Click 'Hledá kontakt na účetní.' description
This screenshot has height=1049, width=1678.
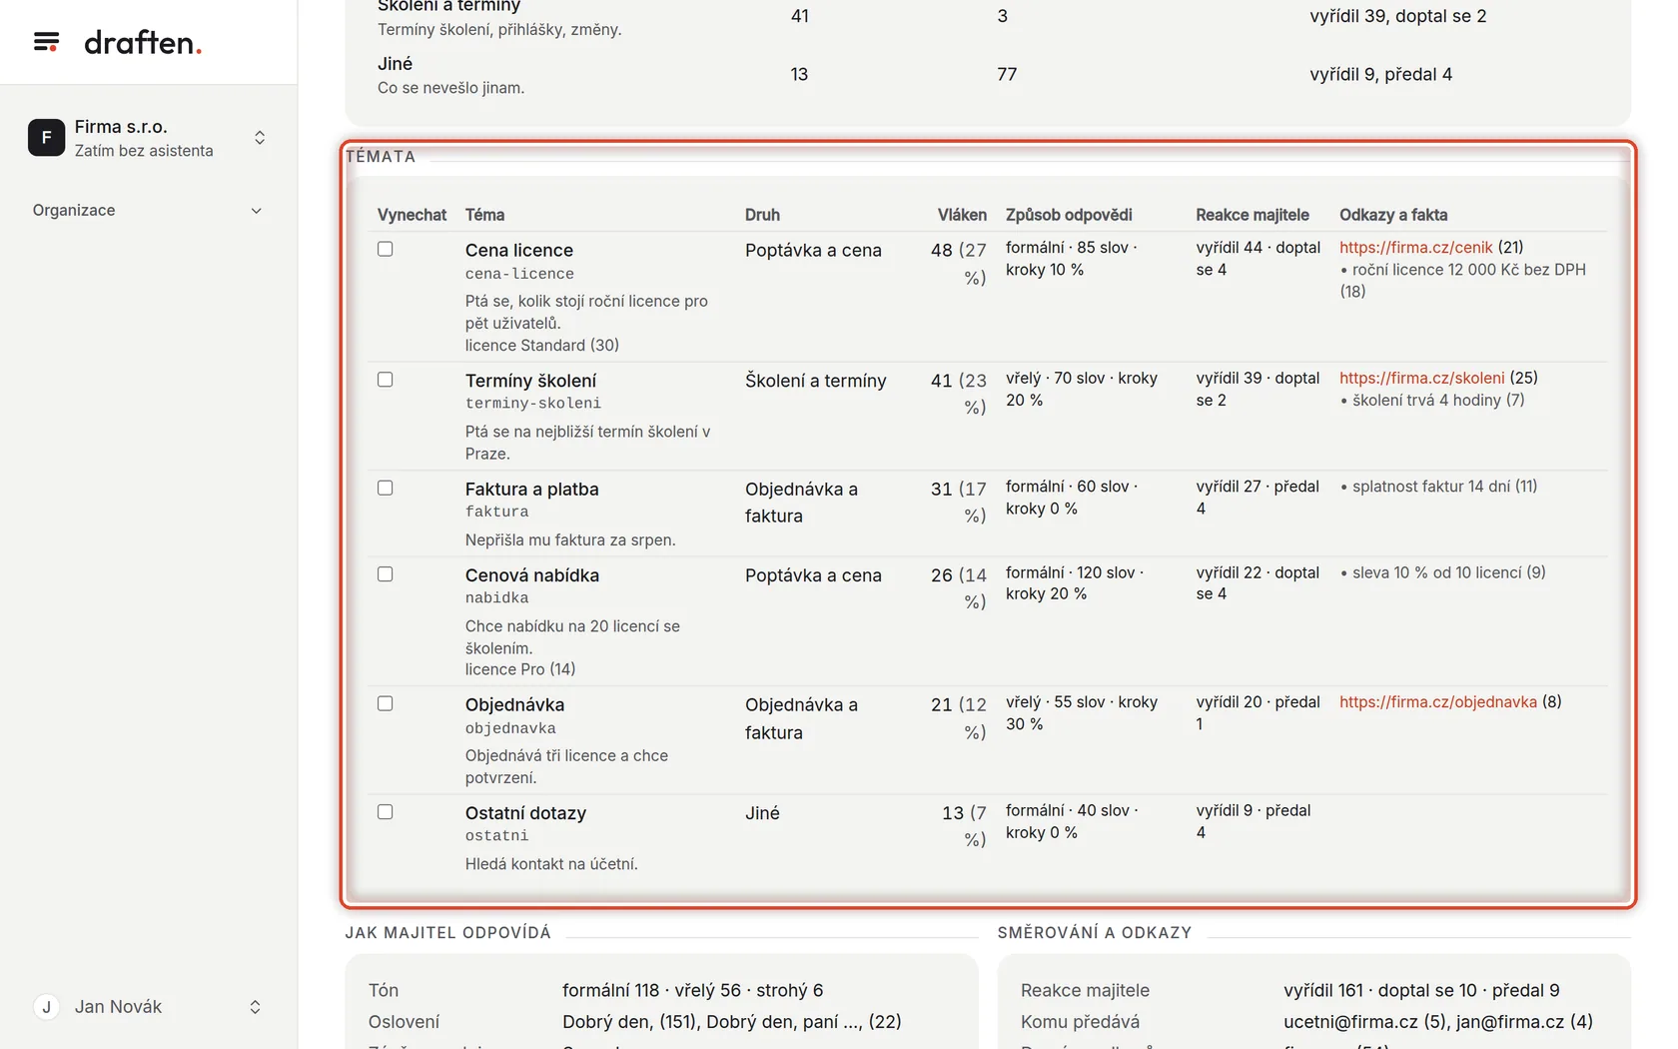(x=551, y=864)
